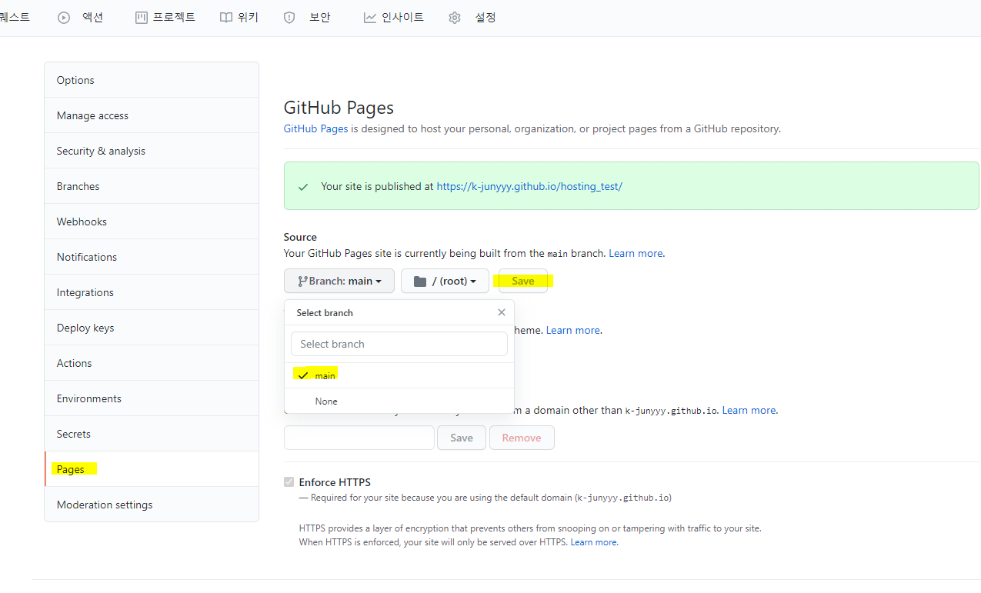Open Security & analysis settings

[152, 151]
